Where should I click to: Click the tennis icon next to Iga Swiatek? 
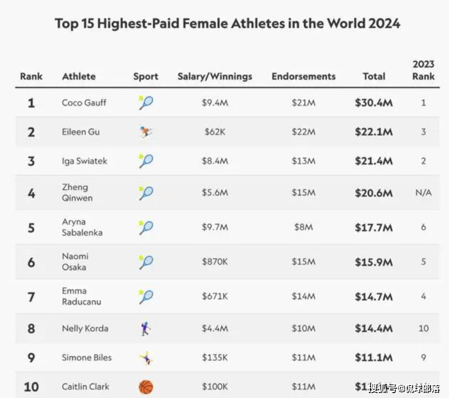(145, 161)
